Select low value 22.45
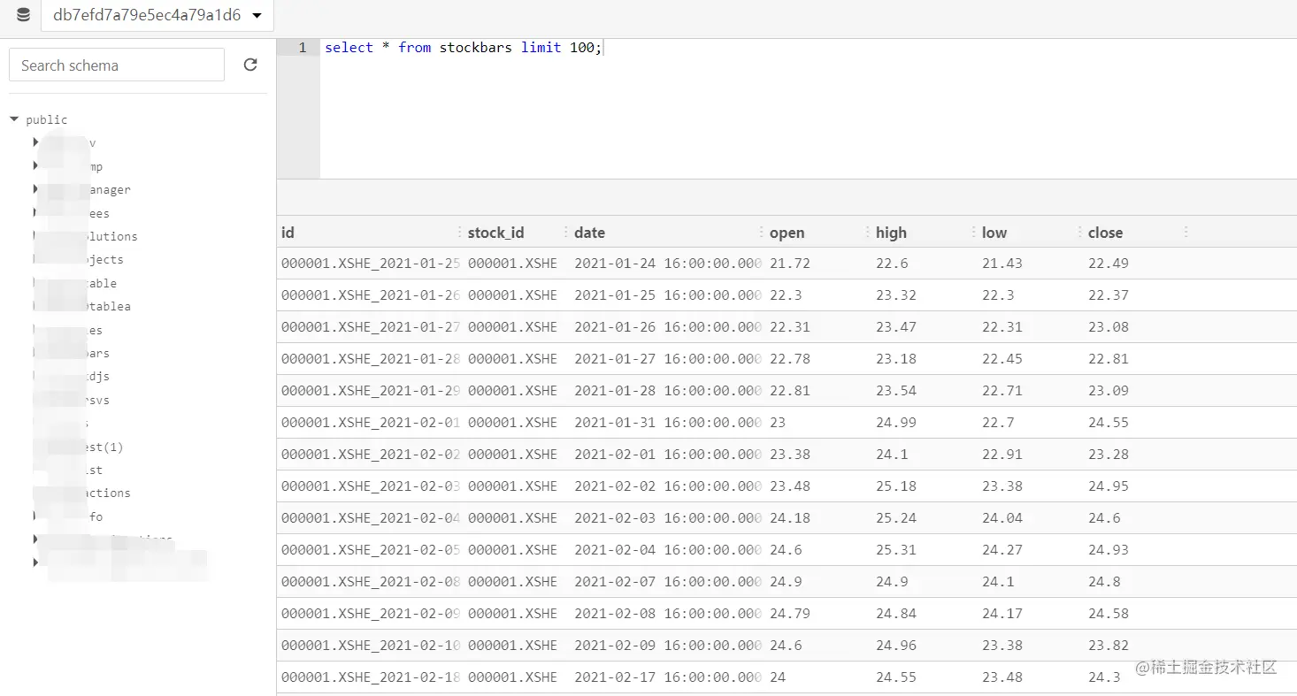The image size is (1297, 696). [x=1002, y=358]
